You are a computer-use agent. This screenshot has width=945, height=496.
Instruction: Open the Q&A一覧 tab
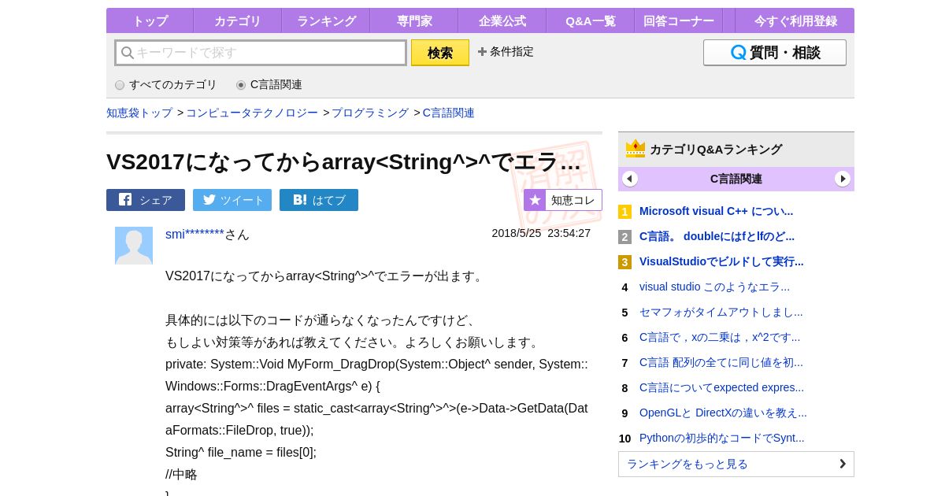point(591,21)
